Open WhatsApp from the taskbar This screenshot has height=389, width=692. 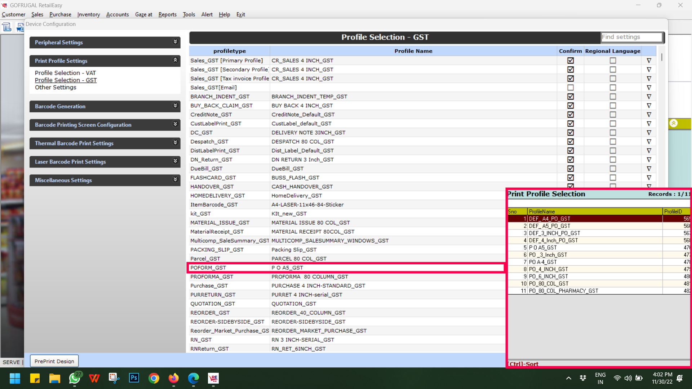pyautogui.click(x=75, y=378)
